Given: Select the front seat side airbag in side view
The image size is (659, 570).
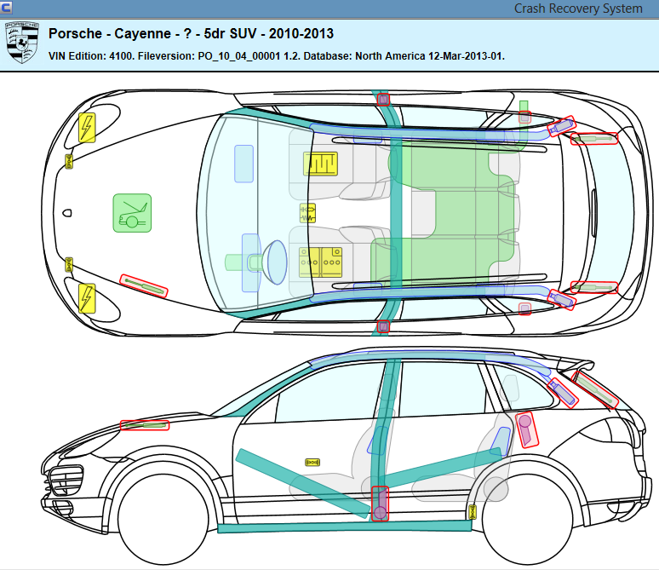Looking at the screenshot, I should [x=380, y=440].
